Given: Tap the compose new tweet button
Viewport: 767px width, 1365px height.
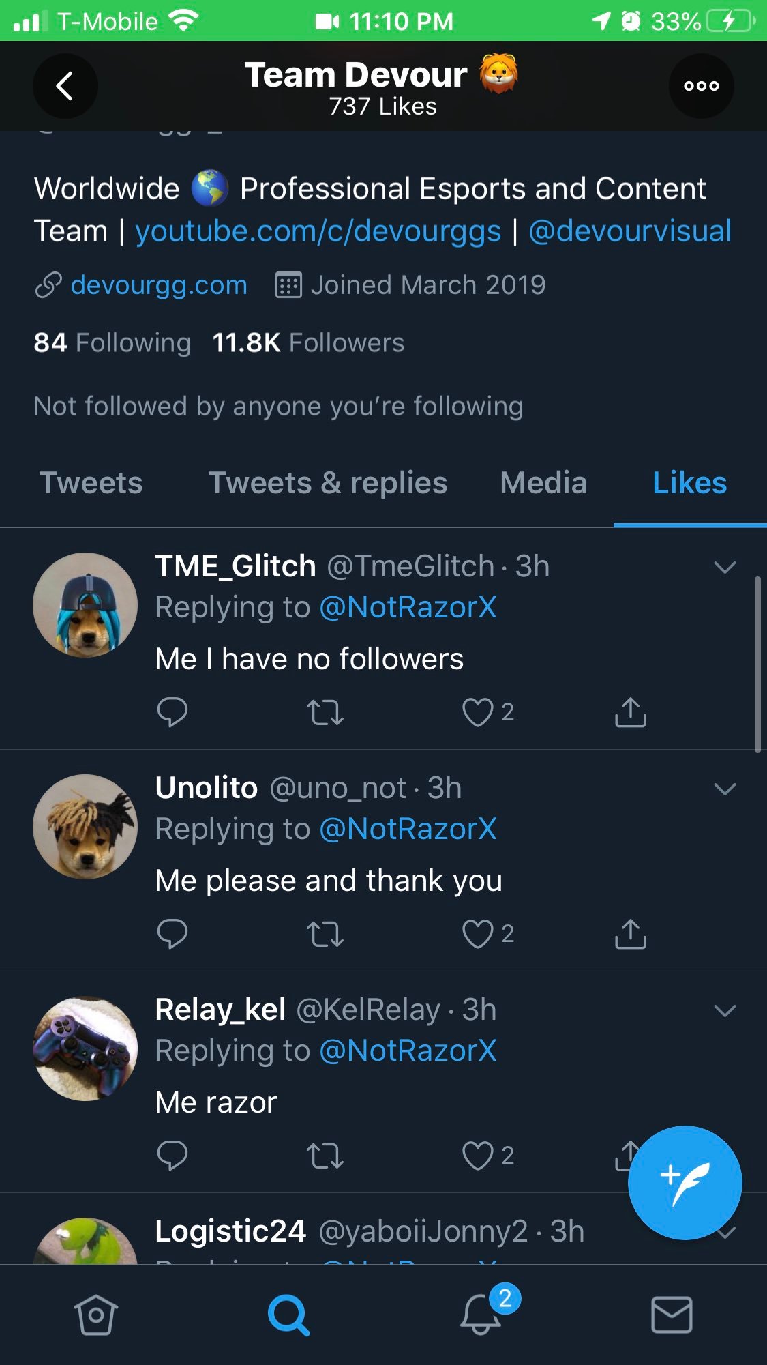Looking at the screenshot, I should click(x=685, y=1182).
